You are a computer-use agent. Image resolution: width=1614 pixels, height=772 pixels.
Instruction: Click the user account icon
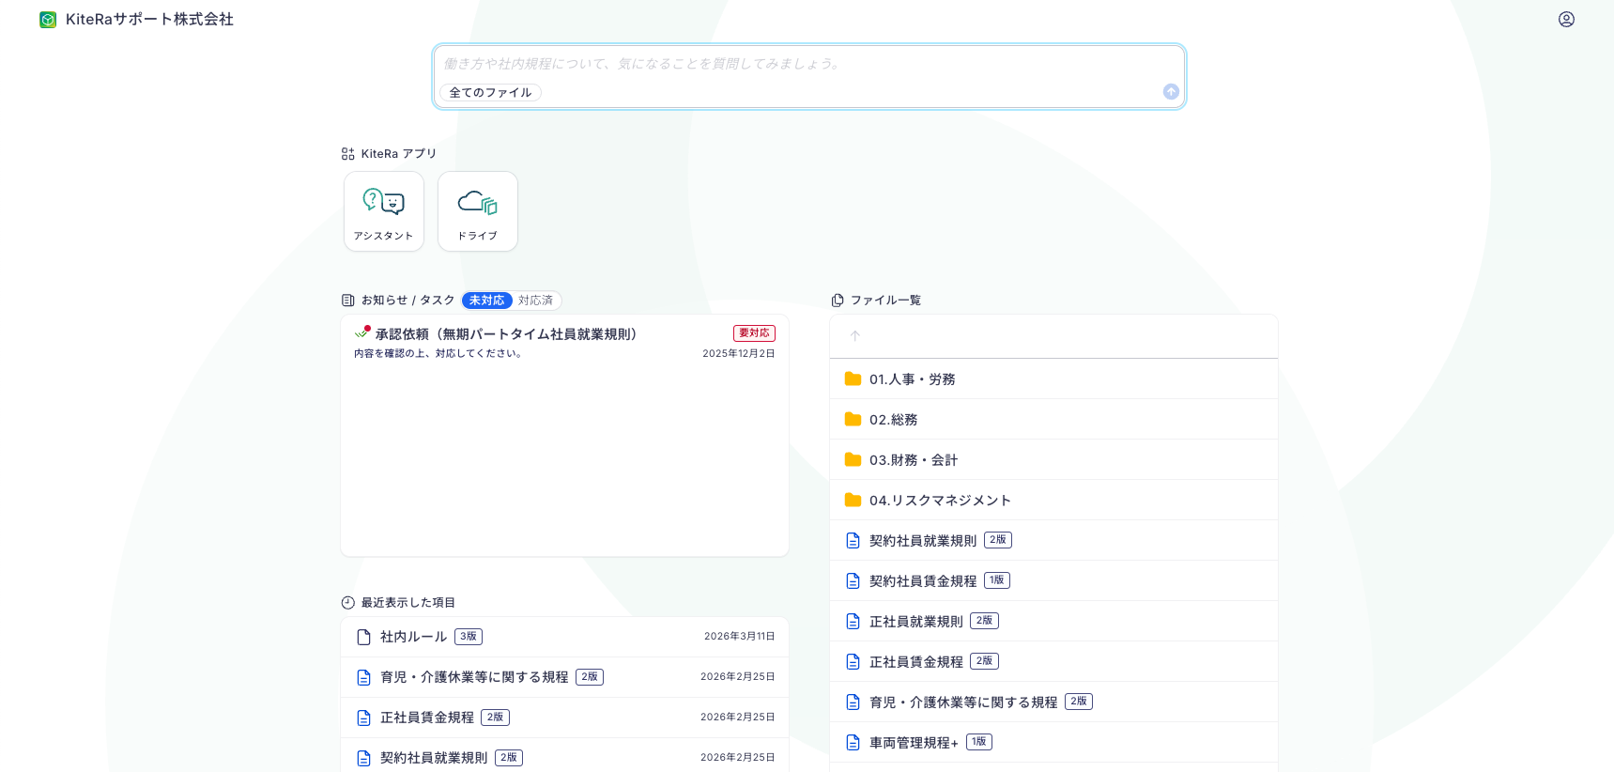pyautogui.click(x=1566, y=20)
